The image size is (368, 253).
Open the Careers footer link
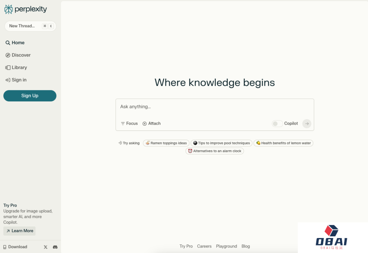pos(204,246)
